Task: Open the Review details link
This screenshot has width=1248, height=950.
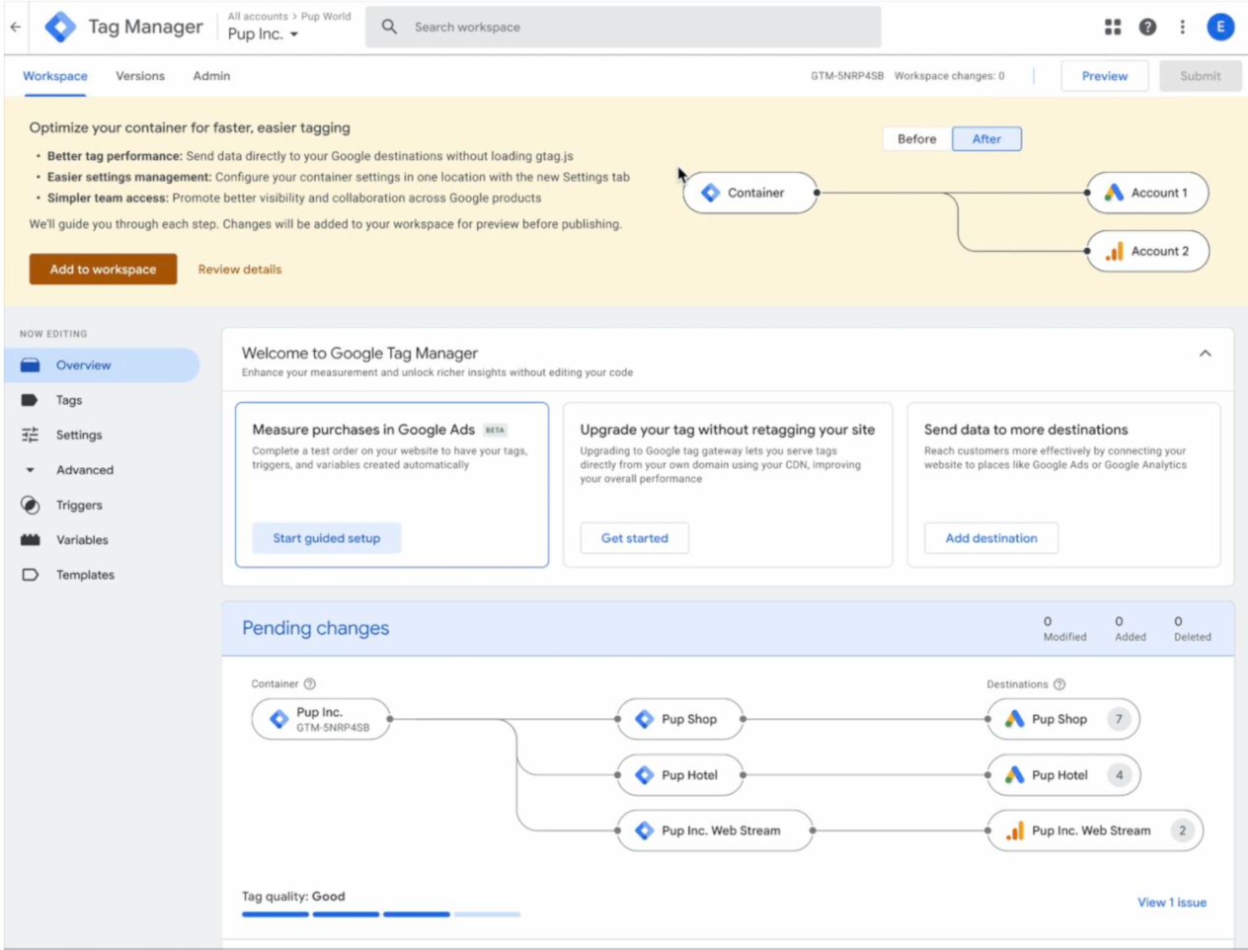Action: coord(240,269)
